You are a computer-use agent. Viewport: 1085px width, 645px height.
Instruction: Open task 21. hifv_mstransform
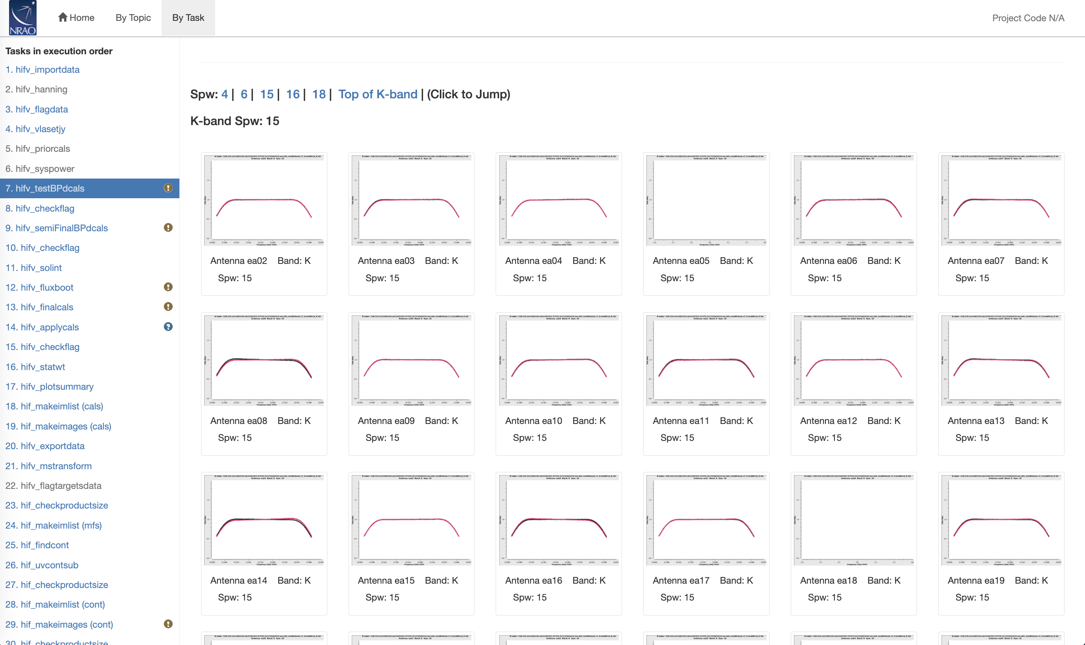coord(48,466)
